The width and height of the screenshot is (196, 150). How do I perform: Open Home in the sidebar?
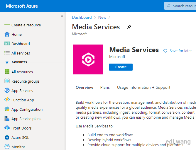point(16,35)
